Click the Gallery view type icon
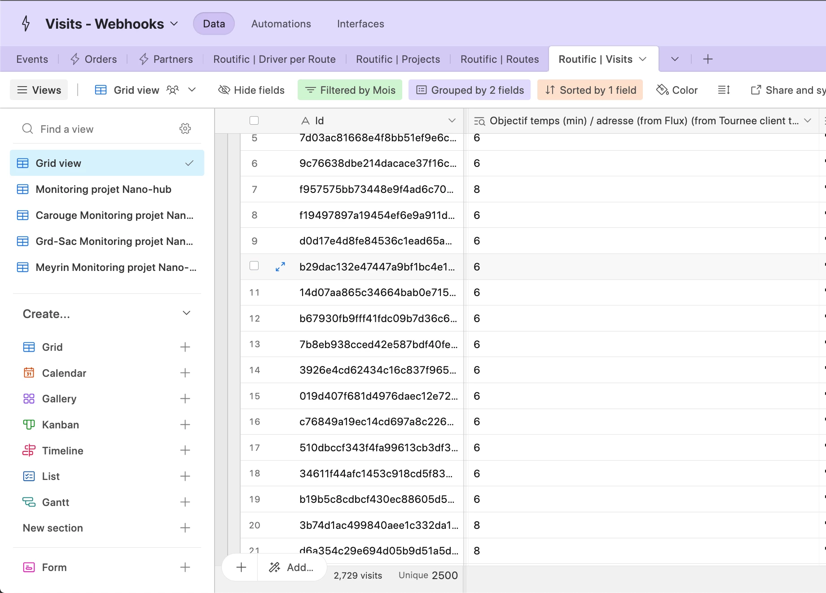The width and height of the screenshot is (826, 593). pyautogui.click(x=29, y=398)
